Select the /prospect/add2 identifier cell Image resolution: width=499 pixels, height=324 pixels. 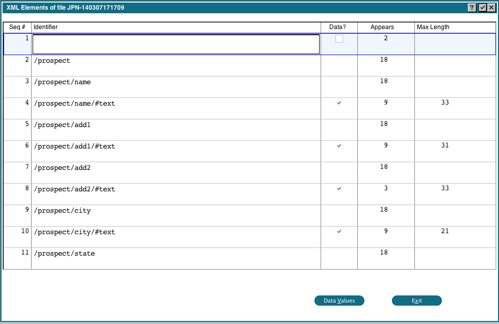(x=176, y=168)
